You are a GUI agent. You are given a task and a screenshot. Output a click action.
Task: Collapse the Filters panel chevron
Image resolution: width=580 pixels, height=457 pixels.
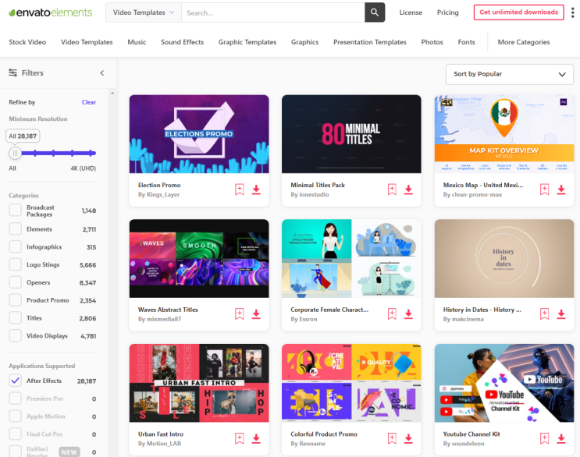[102, 73]
